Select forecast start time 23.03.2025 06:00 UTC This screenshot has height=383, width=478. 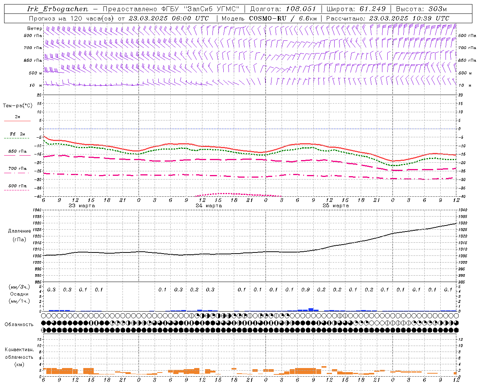click(169, 18)
